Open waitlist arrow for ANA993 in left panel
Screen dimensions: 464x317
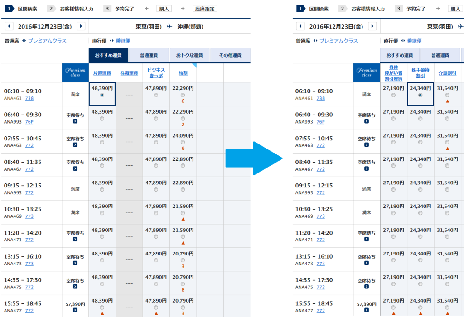75,121
